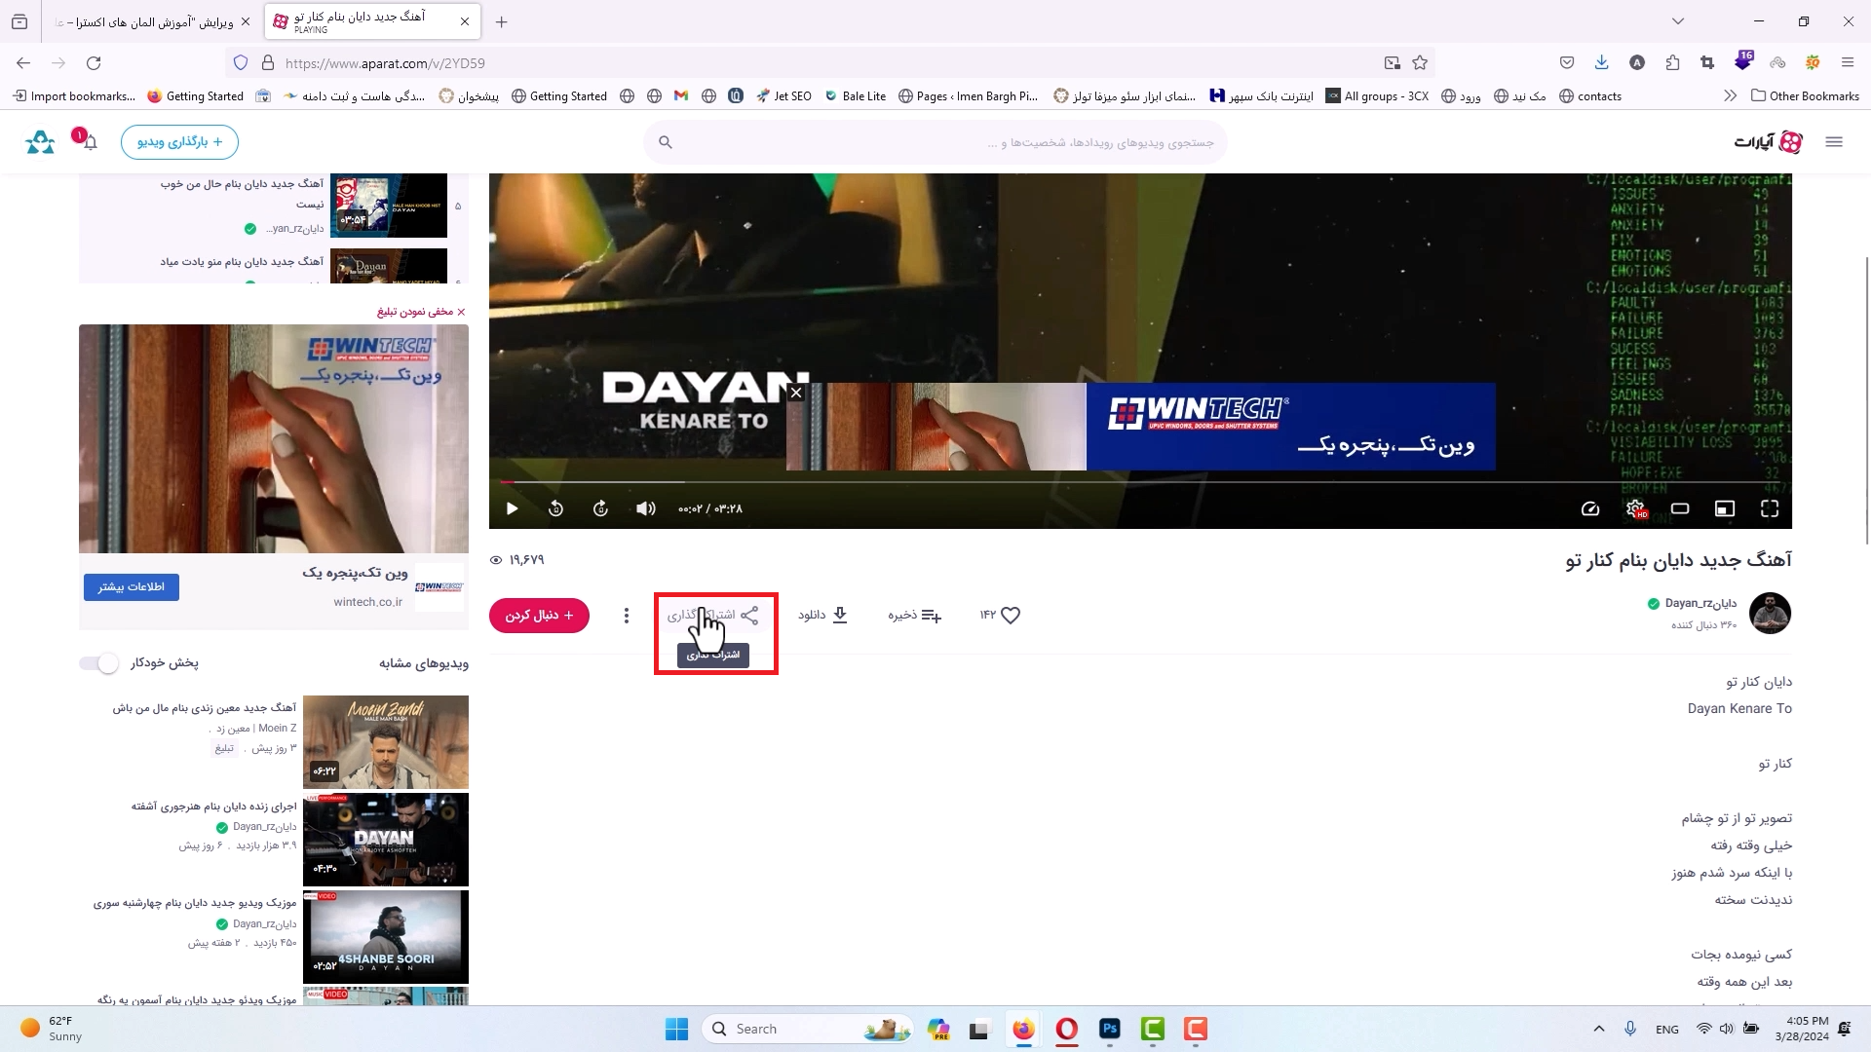Open Jet SEO bookmark

pyautogui.click(x=783, y=96)
